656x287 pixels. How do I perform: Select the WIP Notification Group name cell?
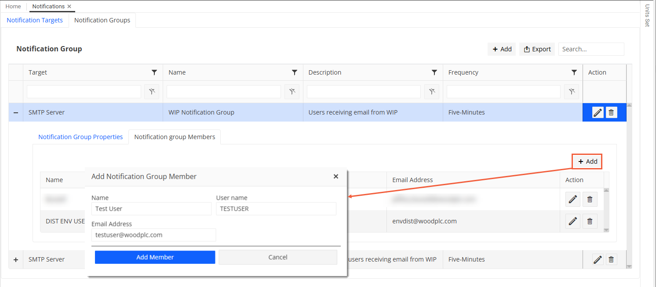click(233, 112)
